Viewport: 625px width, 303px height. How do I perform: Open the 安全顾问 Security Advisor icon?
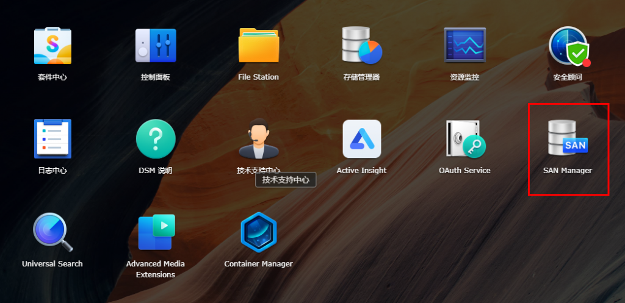coord(568,46)
